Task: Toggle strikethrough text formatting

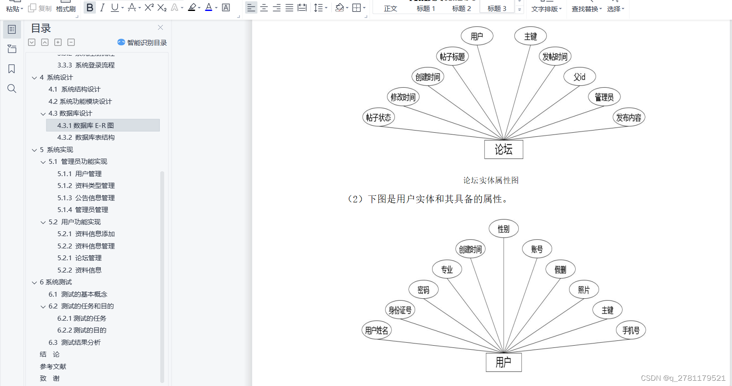Action: tap(132, 7)
